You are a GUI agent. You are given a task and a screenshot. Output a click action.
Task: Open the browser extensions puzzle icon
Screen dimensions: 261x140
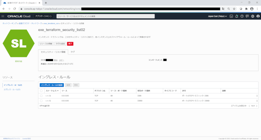(x=246, y=9)
